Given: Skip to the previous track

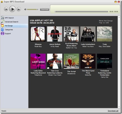Looking at the screenshot, I should point(6,9).
